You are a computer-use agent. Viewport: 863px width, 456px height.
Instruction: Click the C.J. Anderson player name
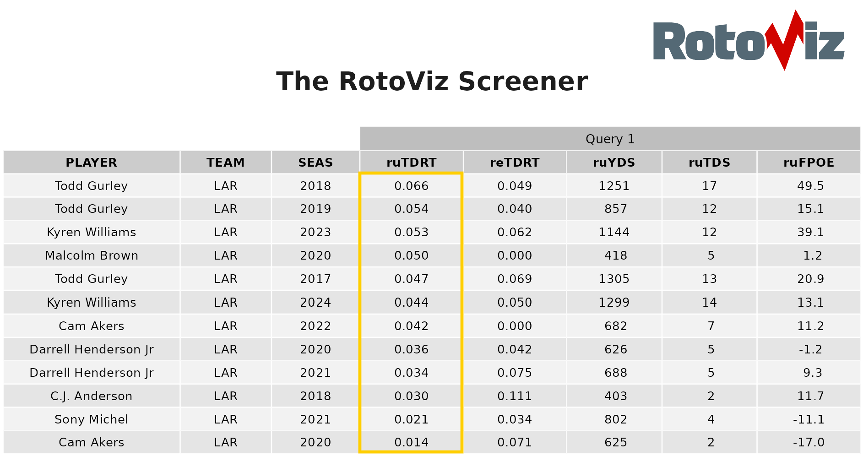92,396
